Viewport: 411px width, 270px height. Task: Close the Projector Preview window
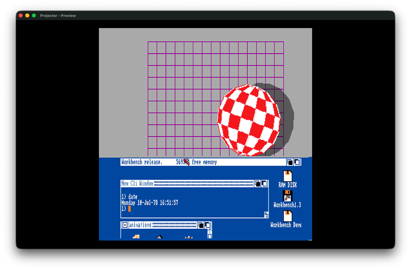coord(21,15)
